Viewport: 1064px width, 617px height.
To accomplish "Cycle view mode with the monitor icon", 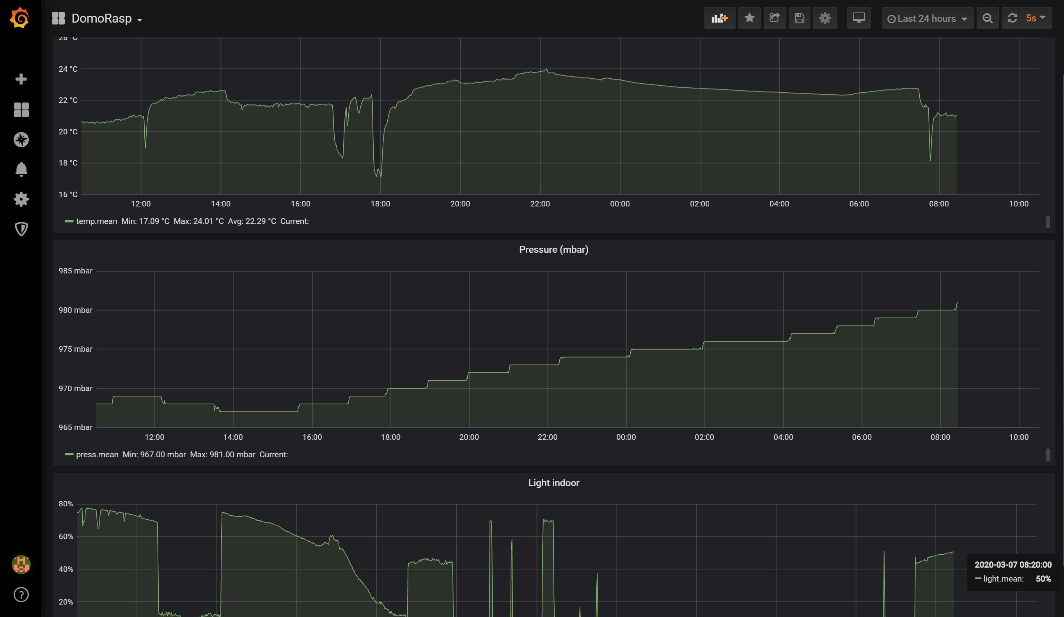I will coord(859,18).
